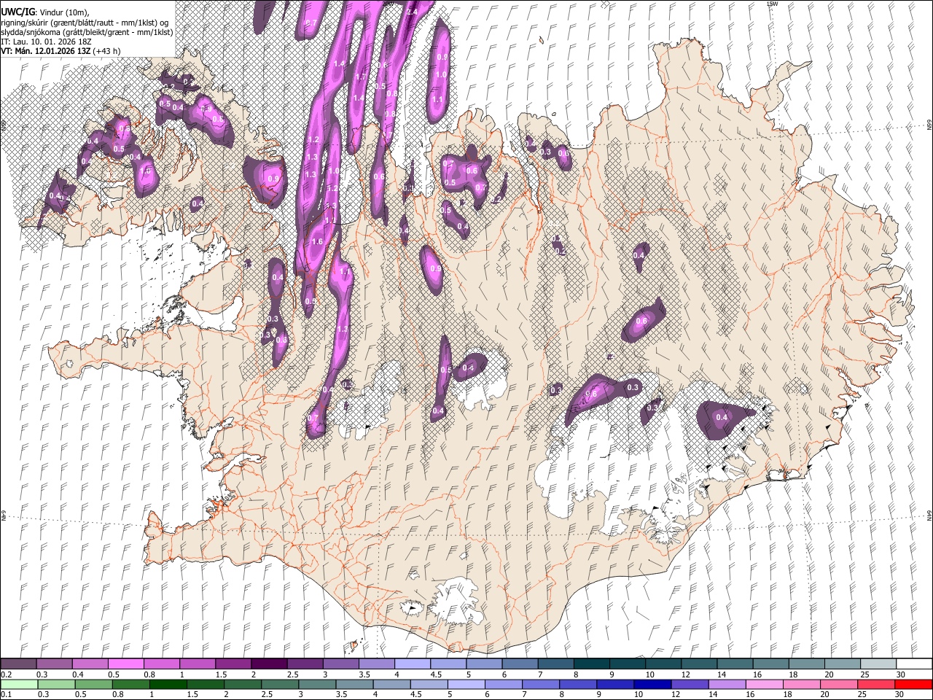Select the pale grey 25 swatch on snow scale

[x=877, y=664]
